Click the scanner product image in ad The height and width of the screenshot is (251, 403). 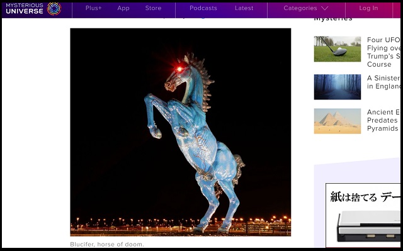(x=368, y=226)
